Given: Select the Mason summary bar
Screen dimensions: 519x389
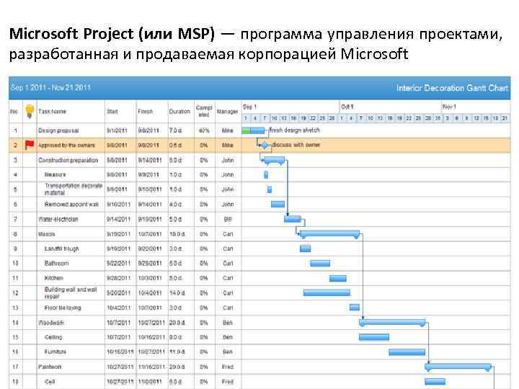Looking at the screenshot, I should point(329,235).
